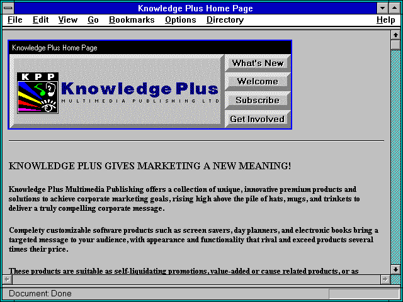The height and width of the screenshot is (302, 403).
Task: Open the Go menu
Action: point(93,20)
